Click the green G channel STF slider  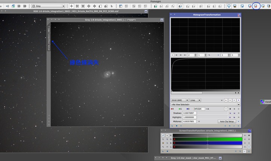tap(207, 139)
